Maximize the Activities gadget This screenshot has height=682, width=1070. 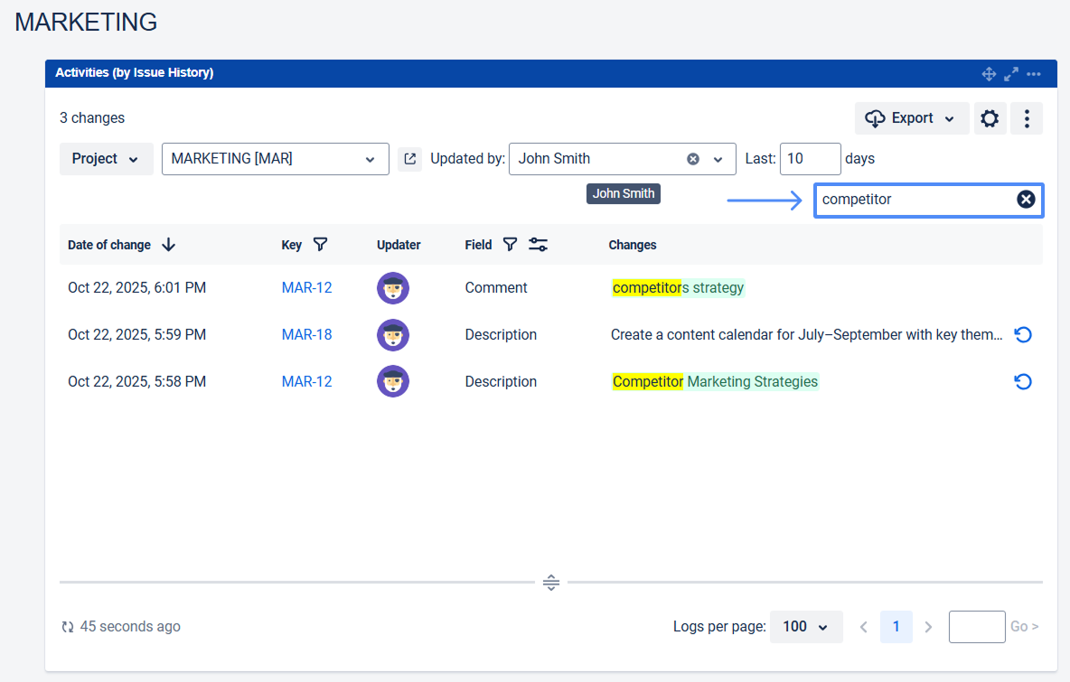(x=1011, y=73)
